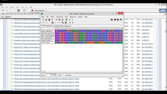Image resolution: width=167 pixels, height=94 pixels.
Task: Click the Site # value field
Action: coord(50,75)
